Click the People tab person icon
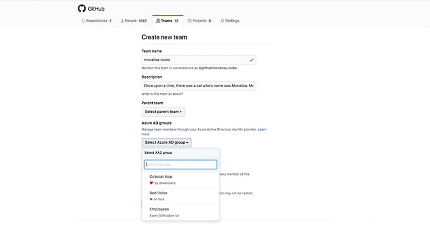The width and height of the screenshot is (430, 246). pyautogui.click(x=122, y=21)
